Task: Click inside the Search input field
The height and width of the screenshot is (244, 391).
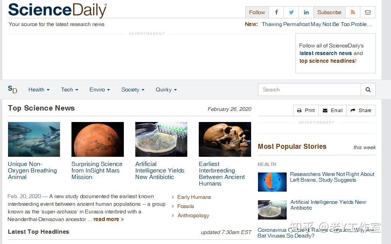Action: click(310, 89)
